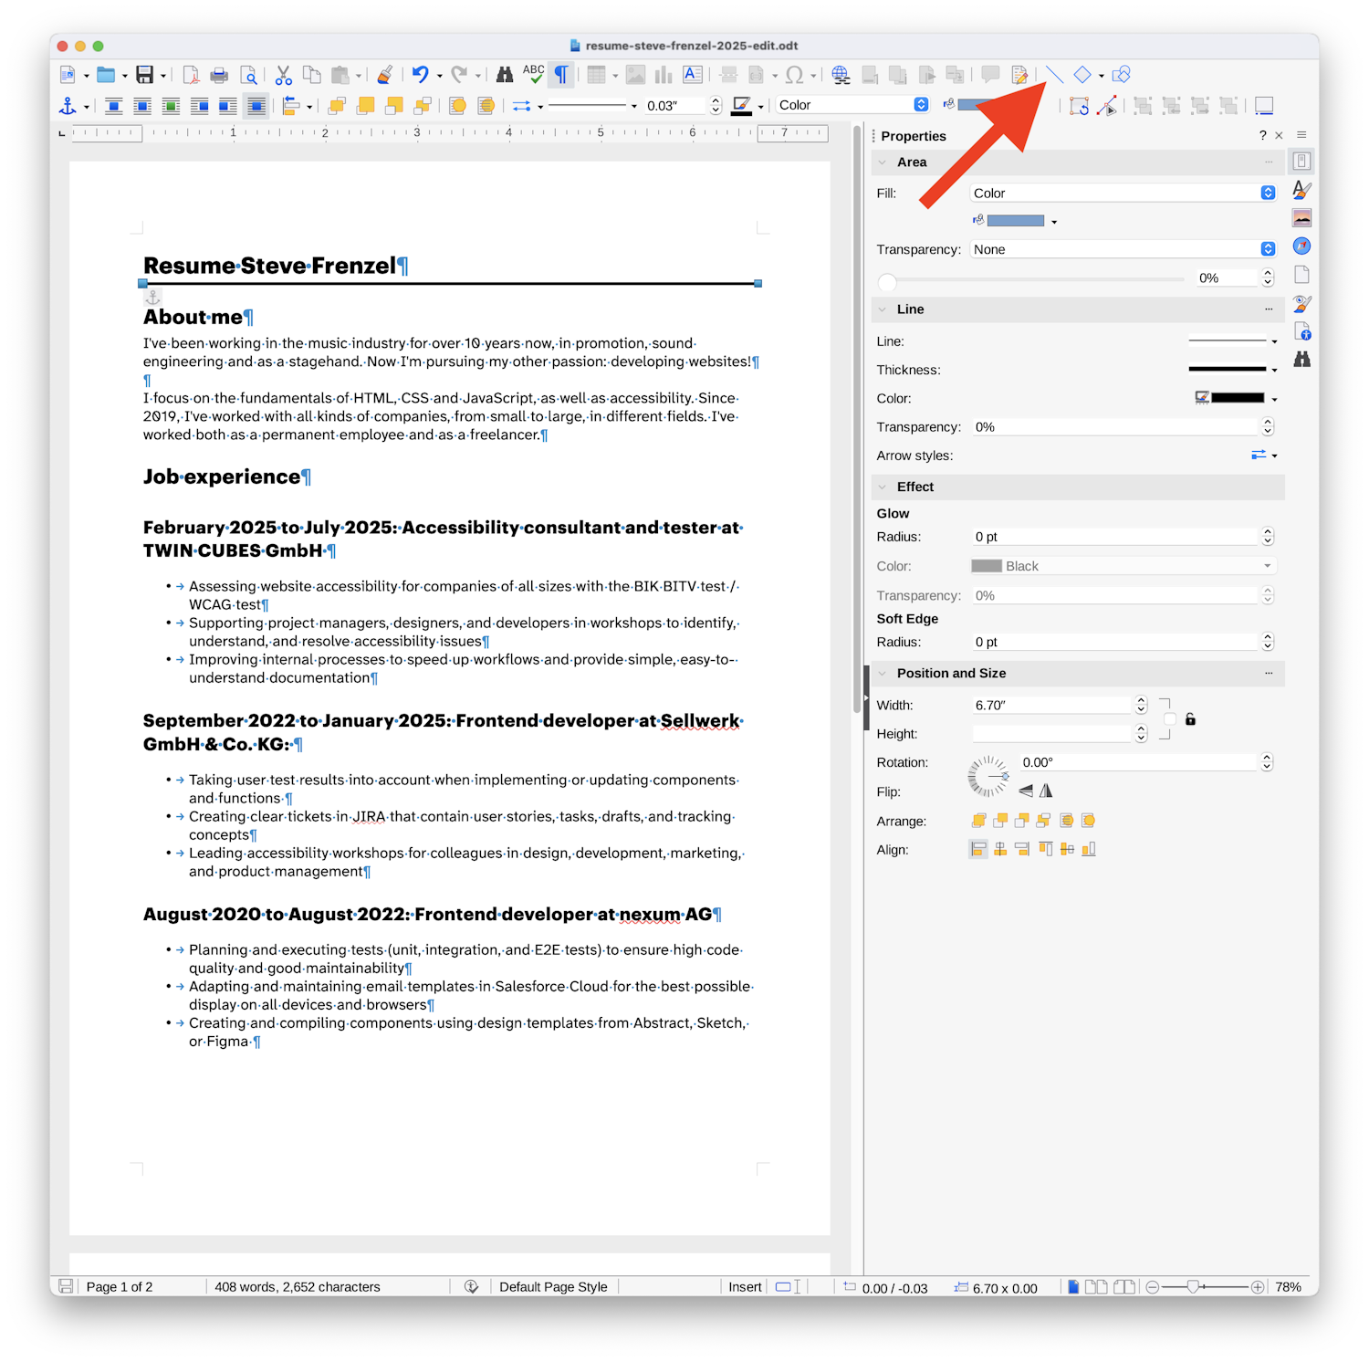Open the Styles deck in sidebar
Image resolution: width=1369 pixels, height=1362 pixels.
click(x=1301, y=190)
